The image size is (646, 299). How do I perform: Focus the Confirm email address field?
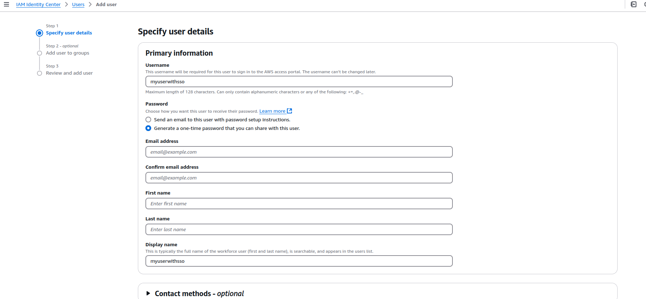(299, 178)
